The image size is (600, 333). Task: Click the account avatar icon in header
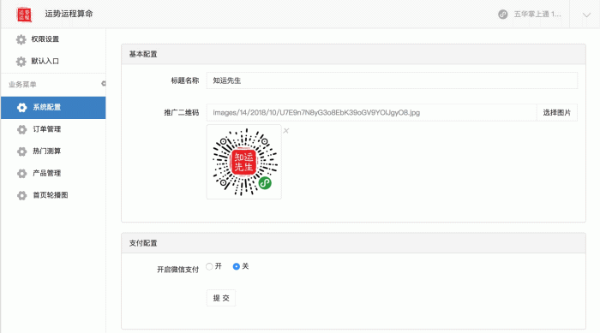[x=502, y=15]
